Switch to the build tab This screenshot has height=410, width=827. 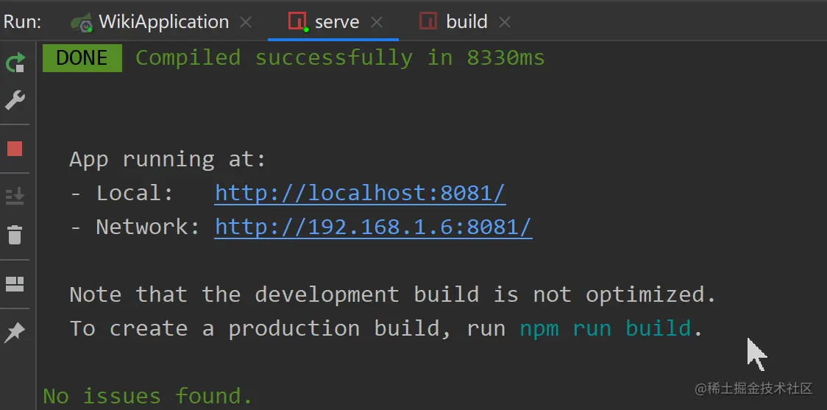click(466, 22)
